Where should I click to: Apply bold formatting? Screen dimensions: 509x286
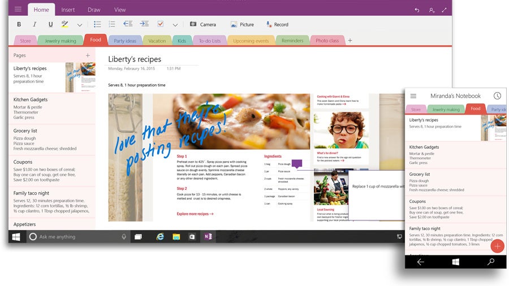click(19, 25)
